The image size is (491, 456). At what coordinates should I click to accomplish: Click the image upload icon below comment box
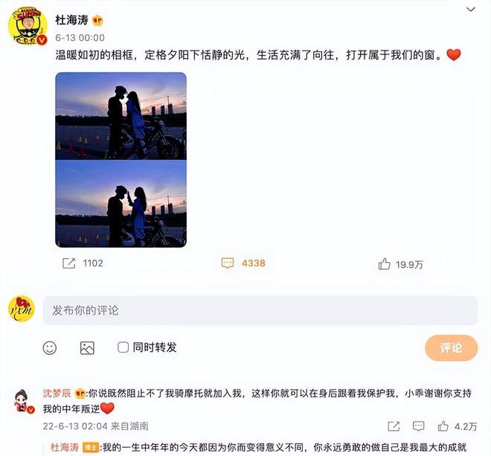tap(87, 348)
